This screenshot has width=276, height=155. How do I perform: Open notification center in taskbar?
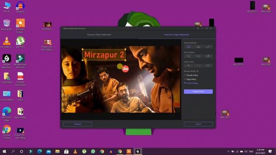[x=270, y=152]
